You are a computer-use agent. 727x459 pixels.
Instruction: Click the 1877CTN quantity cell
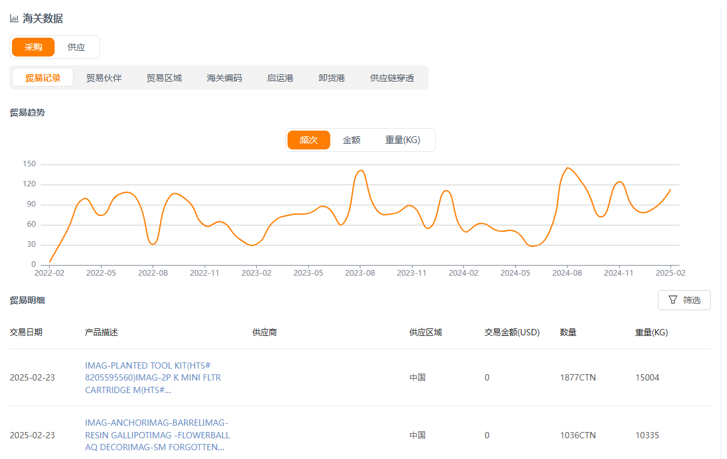[578, 378]
